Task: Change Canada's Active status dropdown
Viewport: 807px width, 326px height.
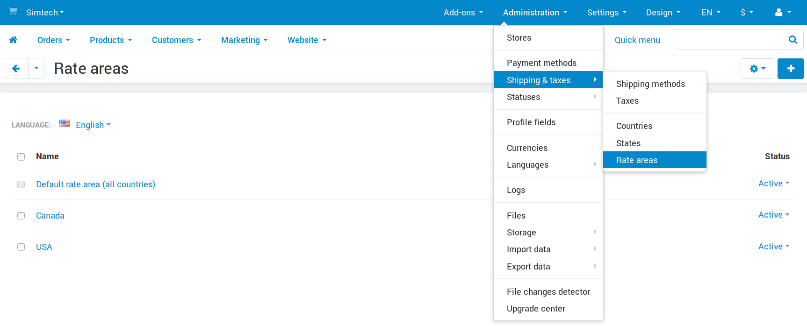Action: (x=774, y=215)
